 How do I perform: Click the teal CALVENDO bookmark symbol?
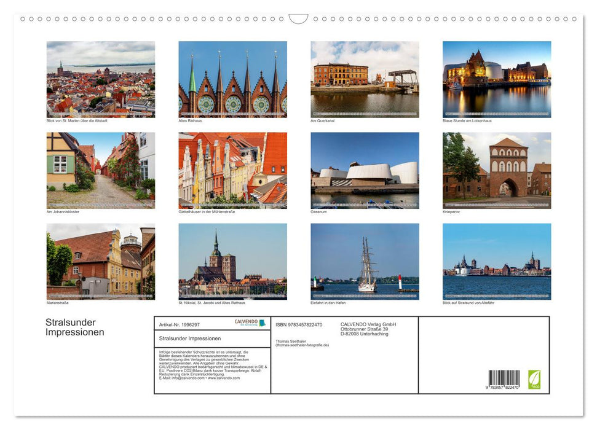click(x=263, y=322)
